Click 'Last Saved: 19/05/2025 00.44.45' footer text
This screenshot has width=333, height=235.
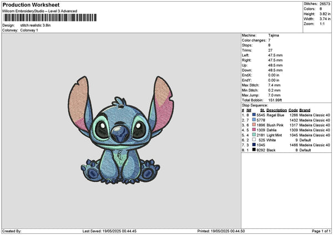point(109,231)
